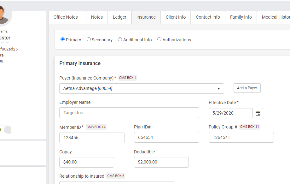Click the Deductible field showing $2,000.00

coord(161,162)
